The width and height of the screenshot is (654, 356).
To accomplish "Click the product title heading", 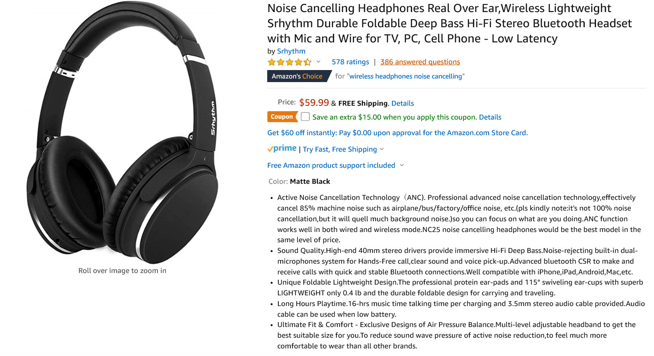I will point(450,23).
